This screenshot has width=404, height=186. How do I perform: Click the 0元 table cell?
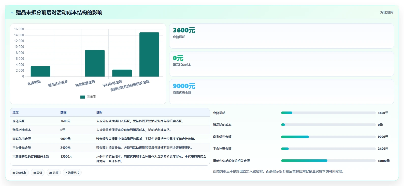(x=63, y=130)
